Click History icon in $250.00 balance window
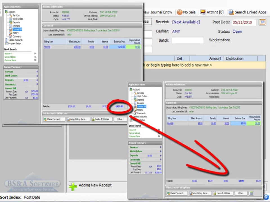This screenshot has width=270, height=202. (x=10, y=33)
